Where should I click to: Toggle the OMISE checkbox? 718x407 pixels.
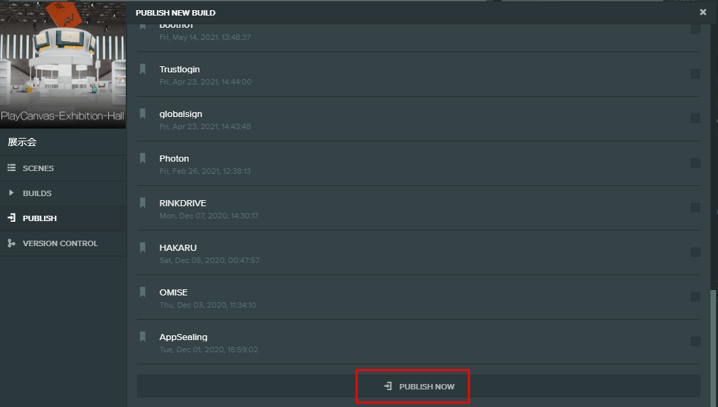[696, 297]
